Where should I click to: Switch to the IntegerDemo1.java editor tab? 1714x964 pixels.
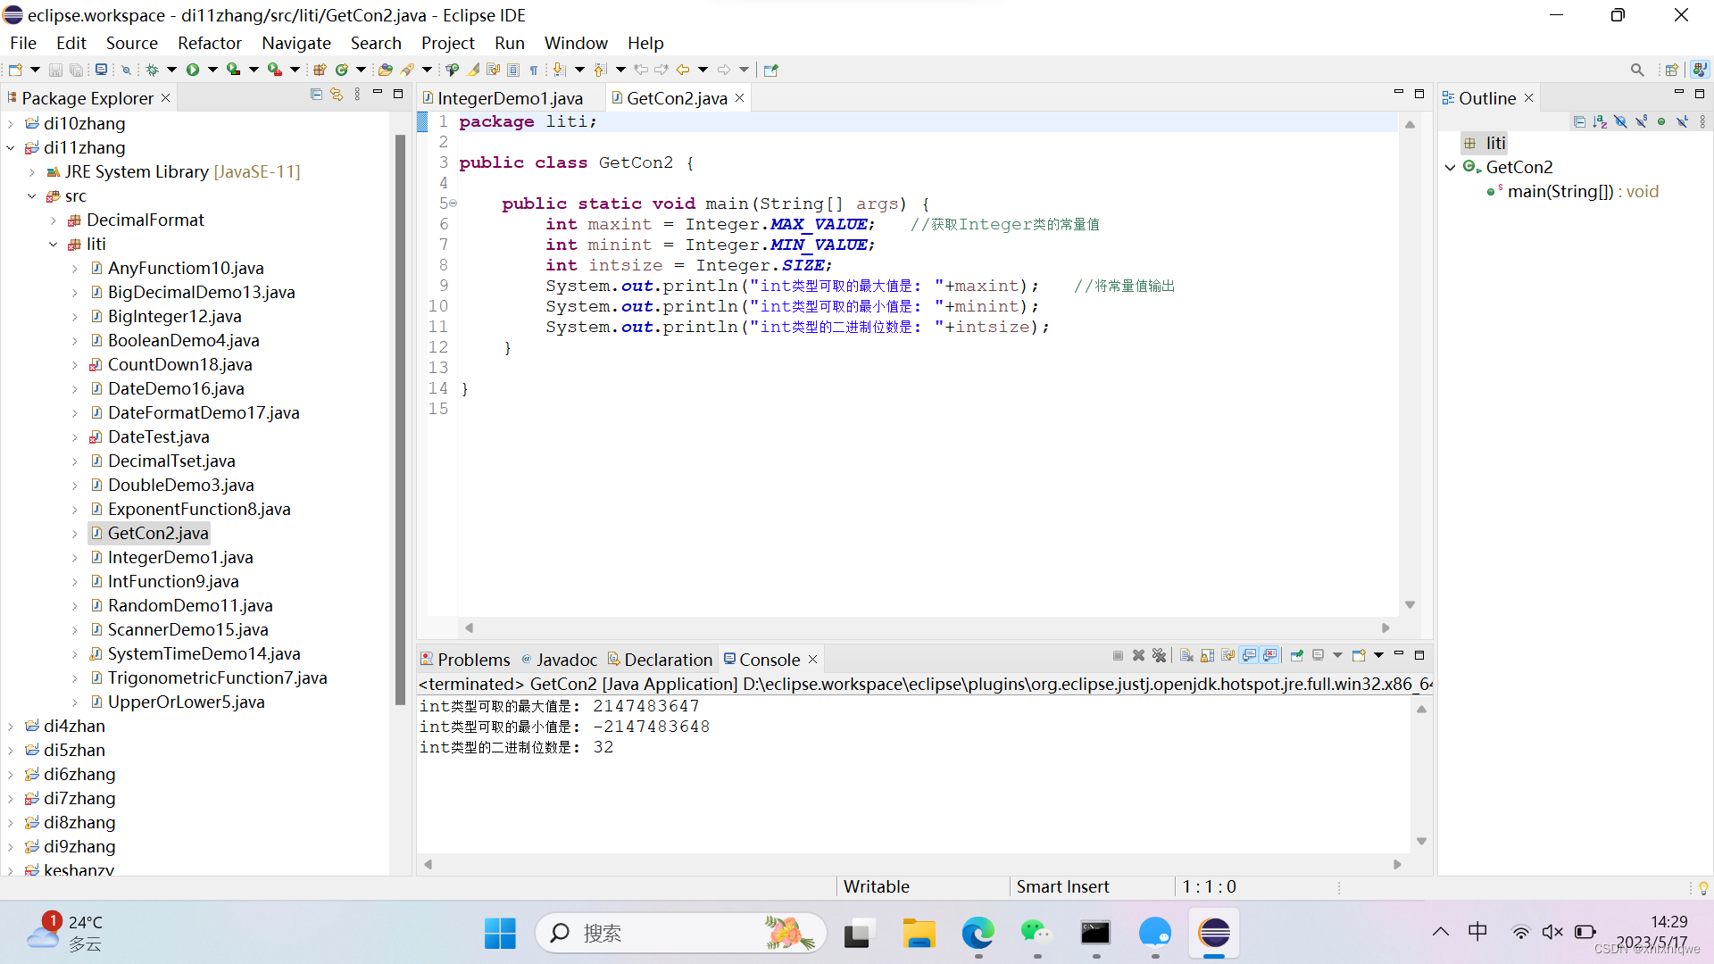tap(509, 98)
